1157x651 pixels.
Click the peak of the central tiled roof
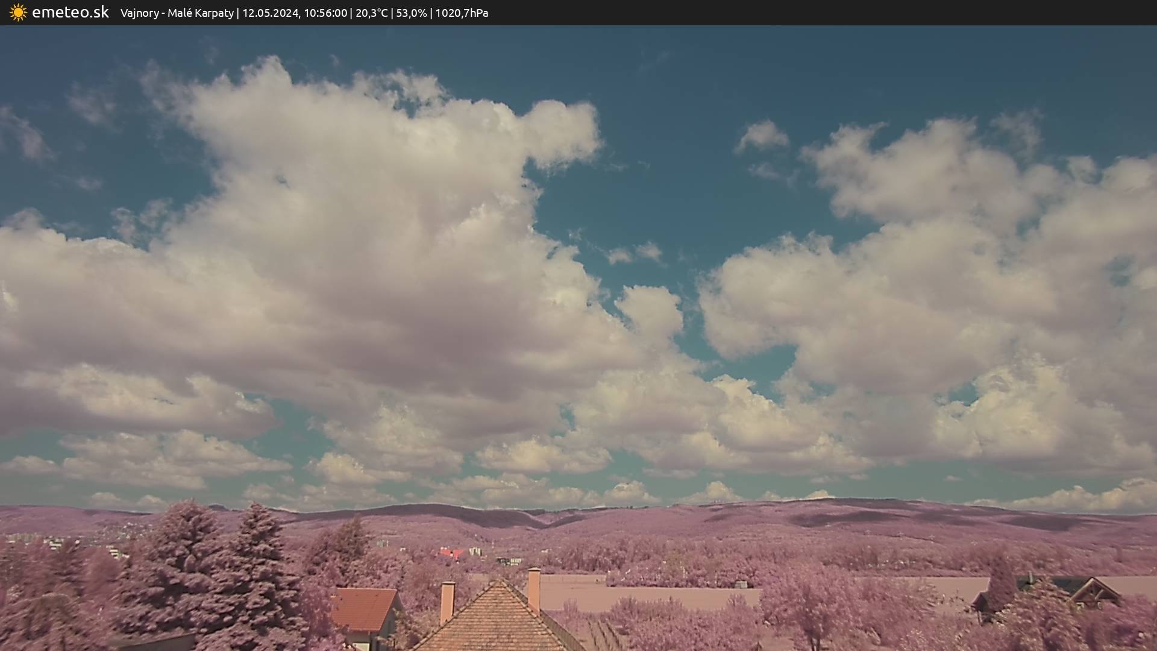[x=498, y=583]
